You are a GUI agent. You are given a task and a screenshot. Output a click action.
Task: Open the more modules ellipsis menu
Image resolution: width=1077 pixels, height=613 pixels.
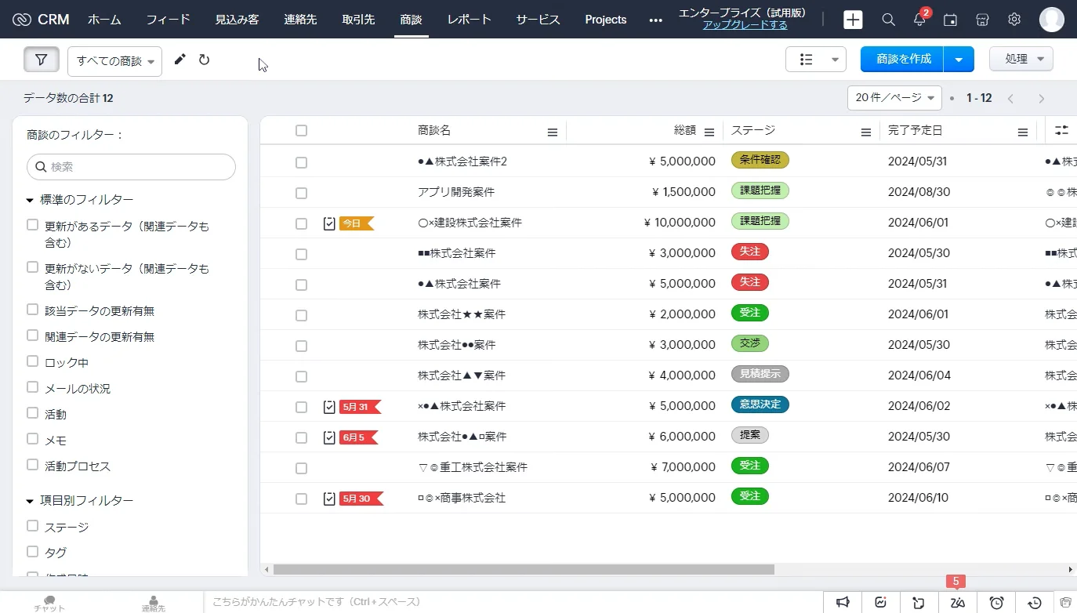tap(655, 20)
